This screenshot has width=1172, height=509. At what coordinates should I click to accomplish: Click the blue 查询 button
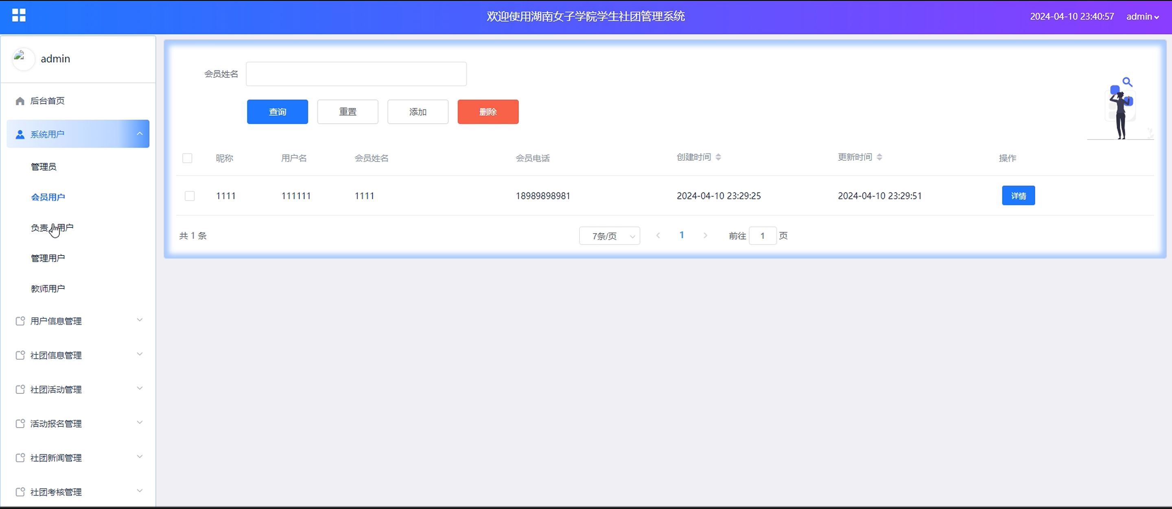pyautogui.click(x=278, y=112)
